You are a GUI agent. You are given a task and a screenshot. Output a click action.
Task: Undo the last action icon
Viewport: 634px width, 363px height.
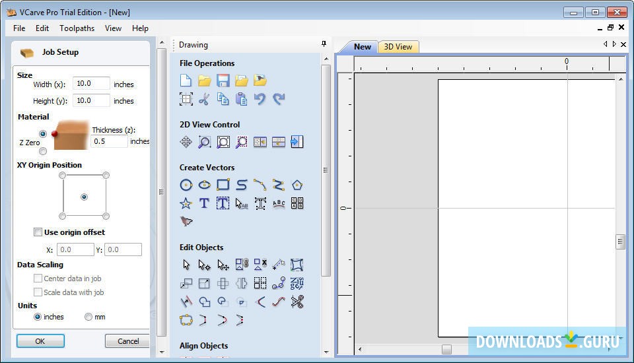click(260, 99)
